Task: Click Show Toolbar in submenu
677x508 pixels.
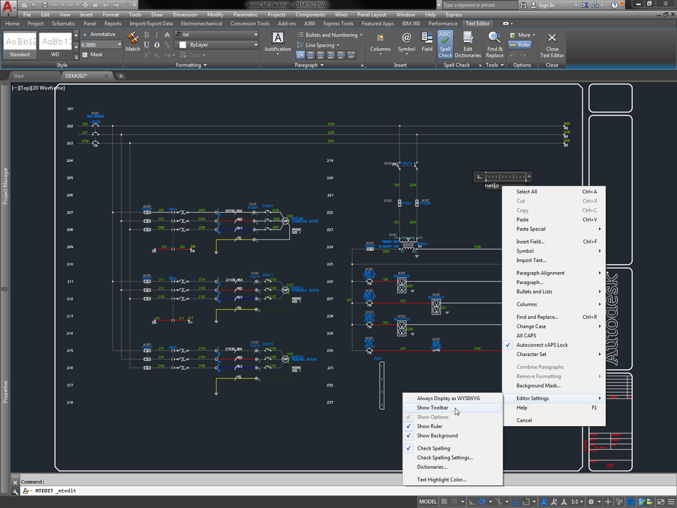Action: 453,408
